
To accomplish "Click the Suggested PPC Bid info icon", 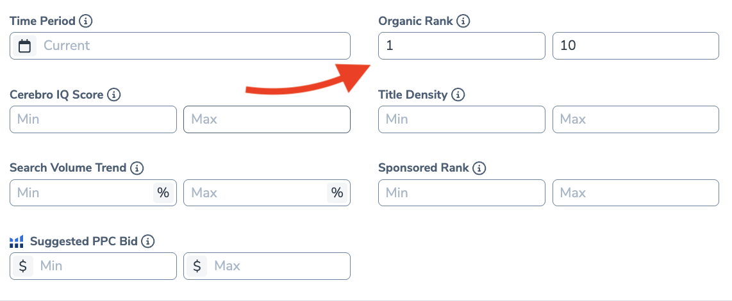I will point(148,241).
